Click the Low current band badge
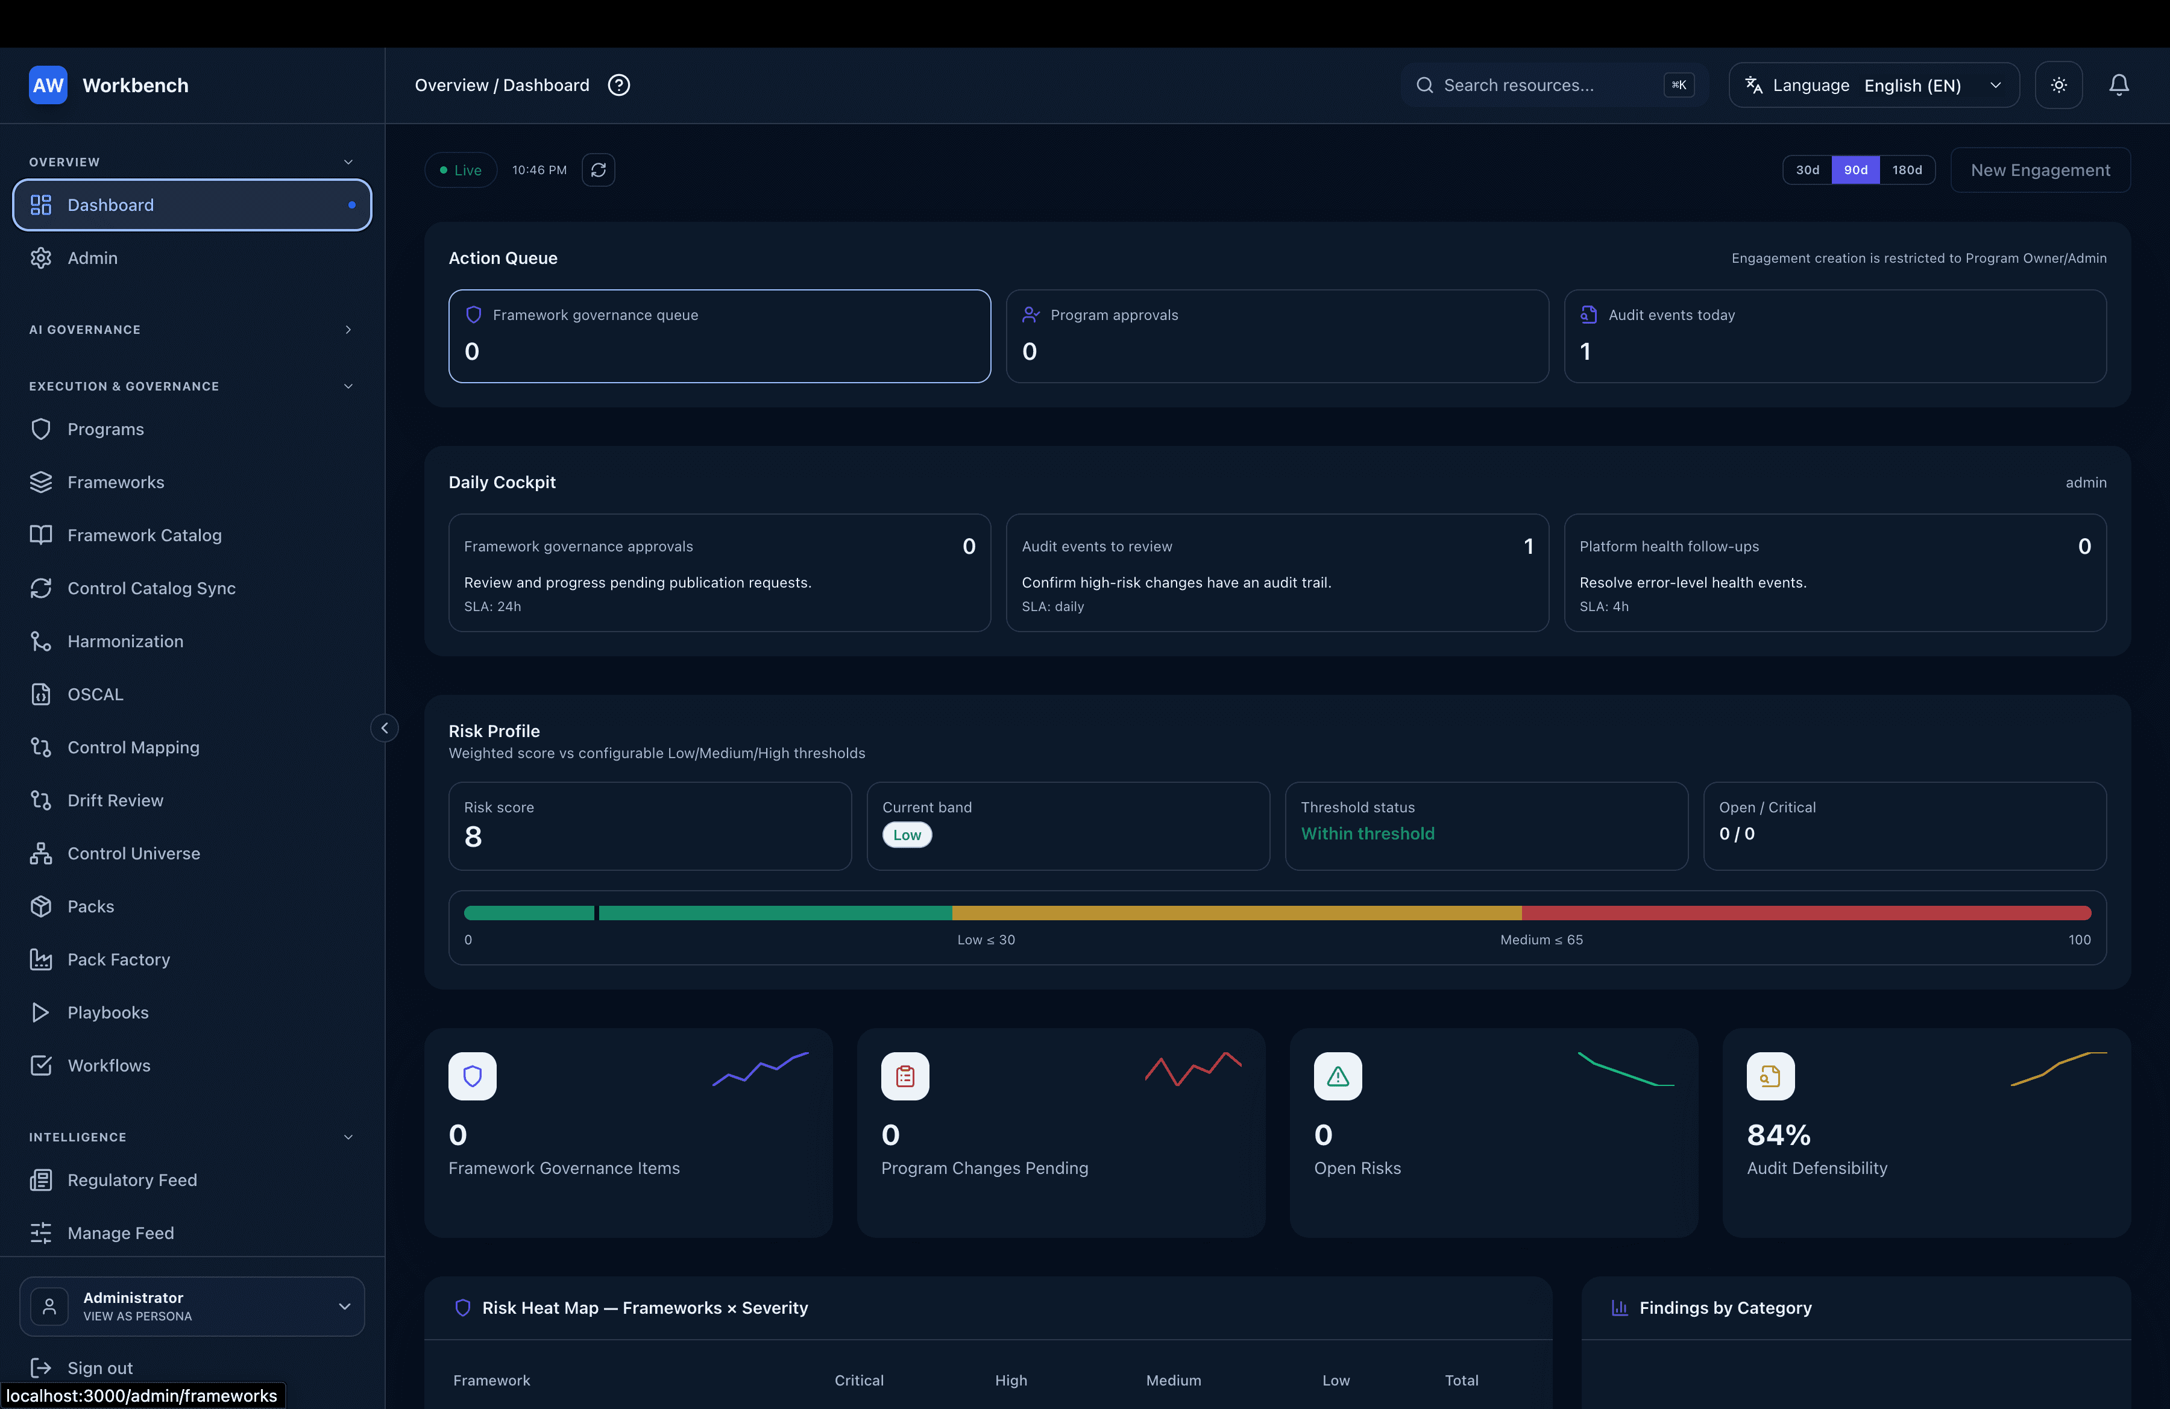This screenshot has height=1409, width=2170. point(907,835)
